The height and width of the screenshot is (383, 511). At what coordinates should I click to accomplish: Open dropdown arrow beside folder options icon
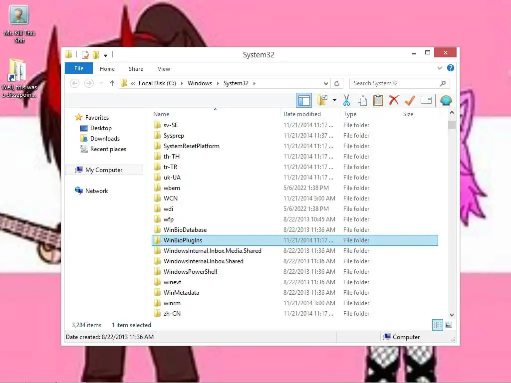point(334,100)
